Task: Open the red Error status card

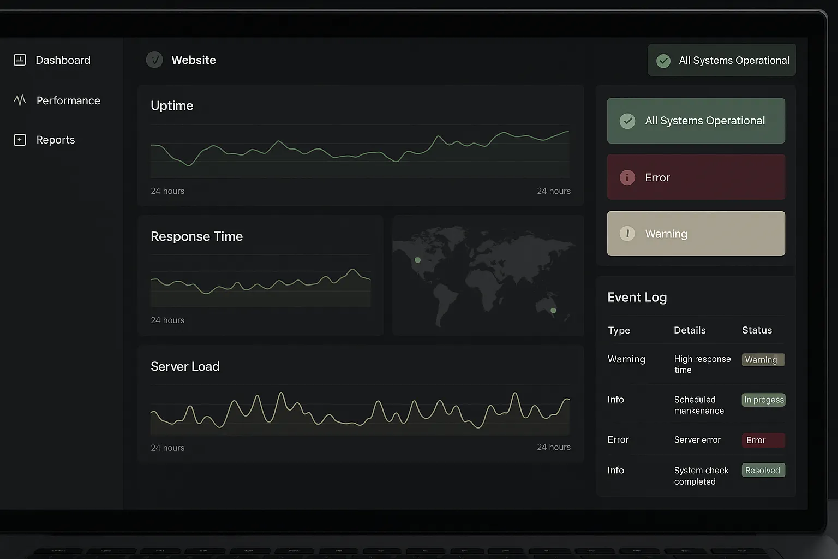Action: pyautogui.click(x=696, y=177)
